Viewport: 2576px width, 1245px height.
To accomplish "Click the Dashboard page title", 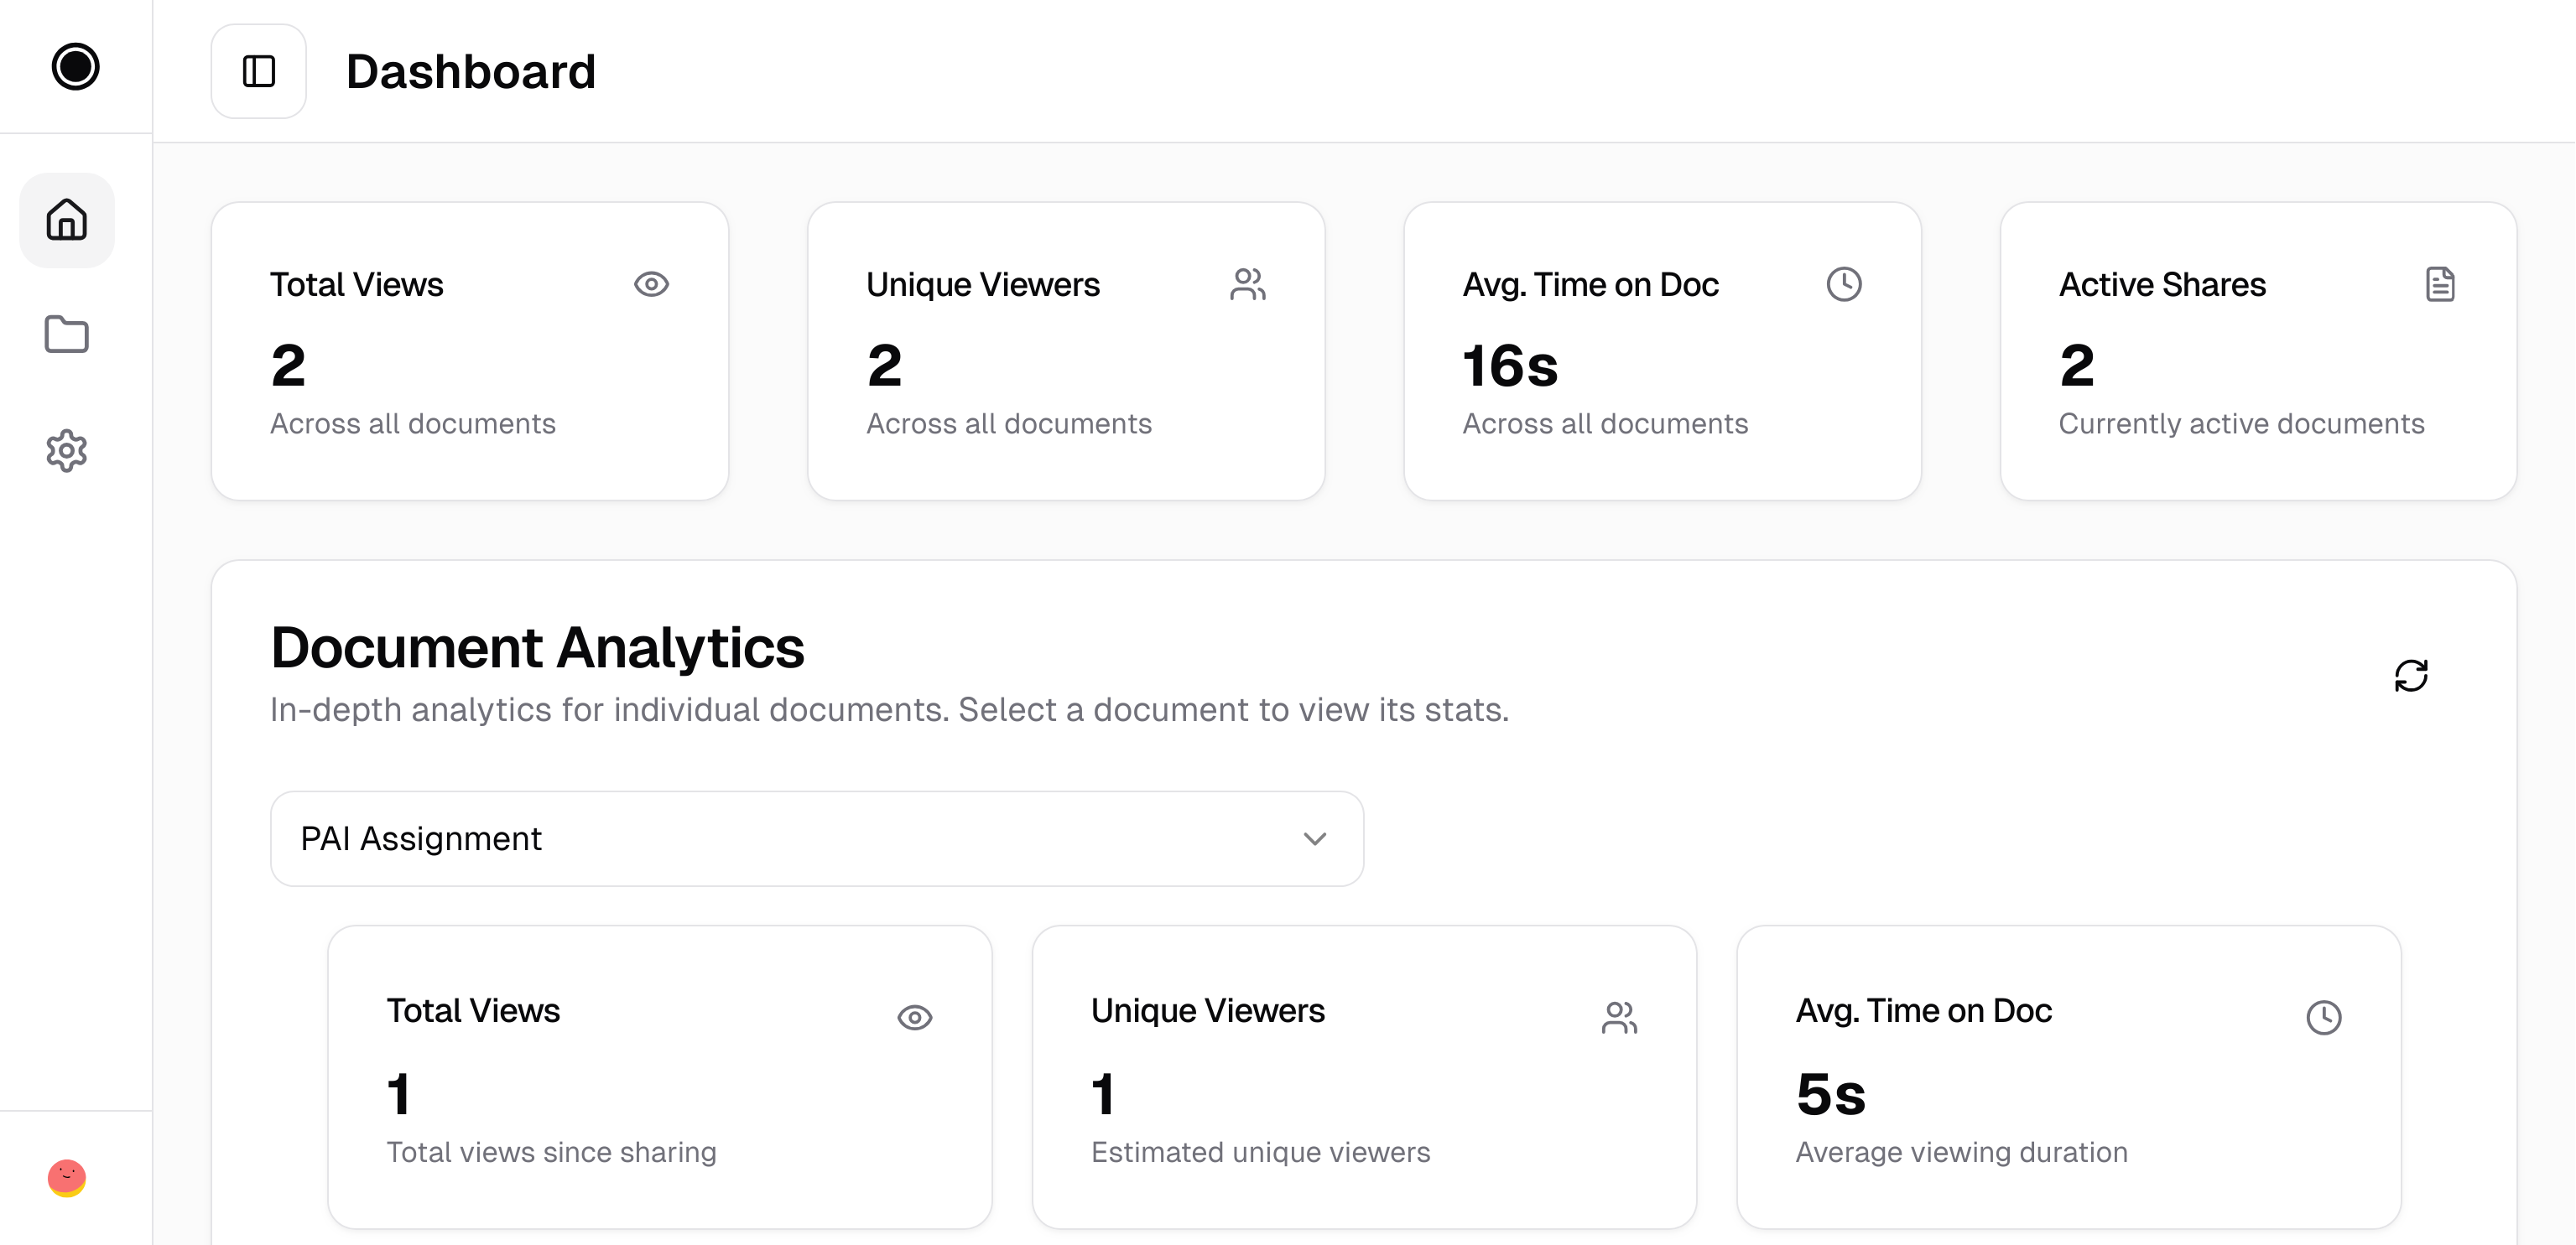I will (x=471, y=71).
